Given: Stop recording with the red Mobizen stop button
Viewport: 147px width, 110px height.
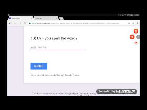Looking at the screenshot, I should [136, 31].
